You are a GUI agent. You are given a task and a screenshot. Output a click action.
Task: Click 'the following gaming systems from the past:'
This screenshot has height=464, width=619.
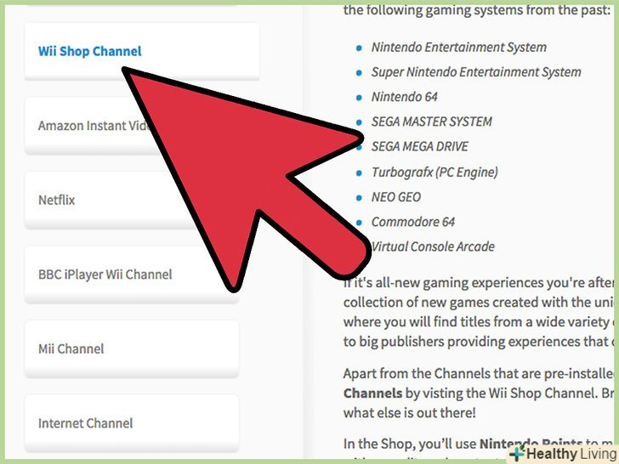[x=477, y=10]
